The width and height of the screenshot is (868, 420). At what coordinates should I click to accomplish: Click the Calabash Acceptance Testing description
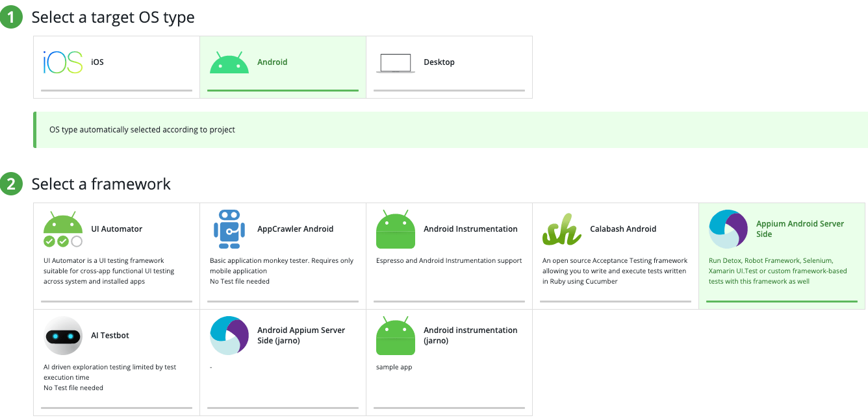(x=615, y=271)
